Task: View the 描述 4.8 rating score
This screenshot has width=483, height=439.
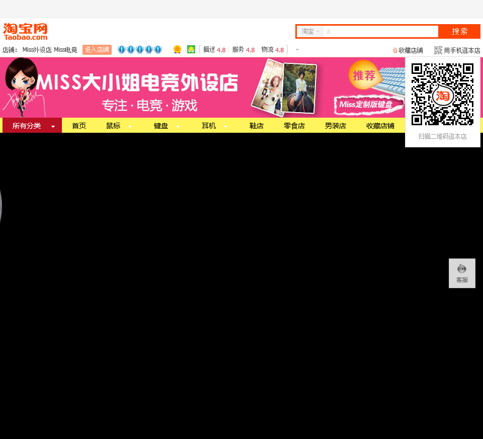Action: tap(214, 50)
